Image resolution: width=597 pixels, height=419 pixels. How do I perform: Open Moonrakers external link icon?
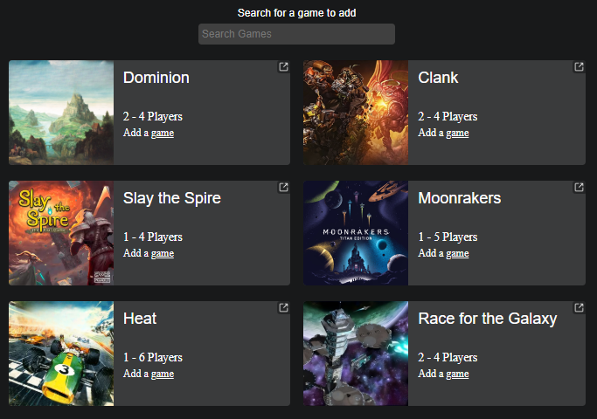(579, 188)
